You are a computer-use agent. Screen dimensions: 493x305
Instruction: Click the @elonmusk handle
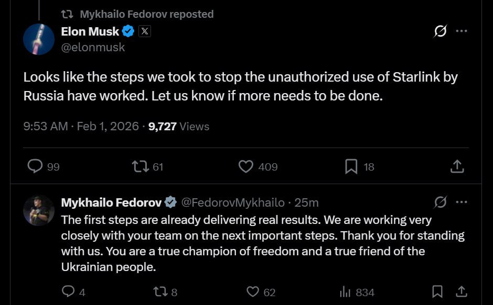click(x=93, y=48)
